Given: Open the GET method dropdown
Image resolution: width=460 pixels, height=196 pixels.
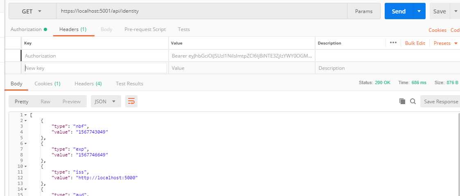Looking at the screenshot, I should tap(32, 11).
